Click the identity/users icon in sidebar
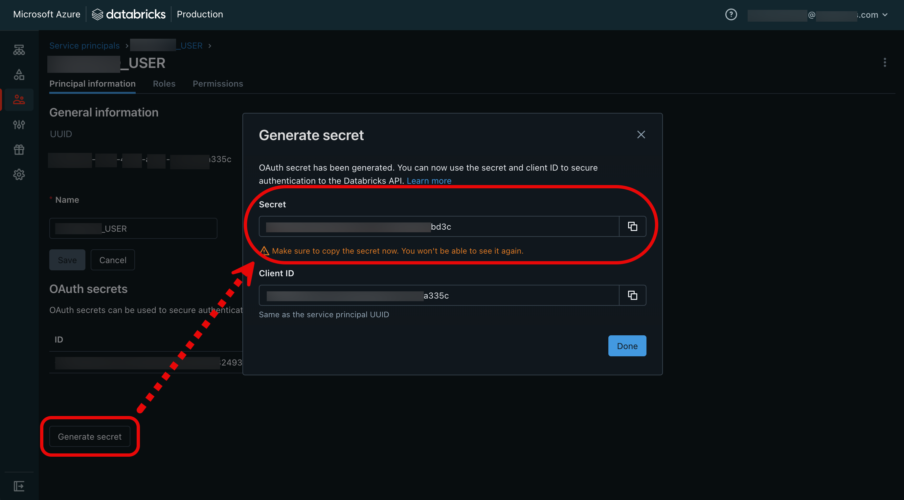This screenshot has width=904, height=500. pyautogui.click(x=19, y=99)
